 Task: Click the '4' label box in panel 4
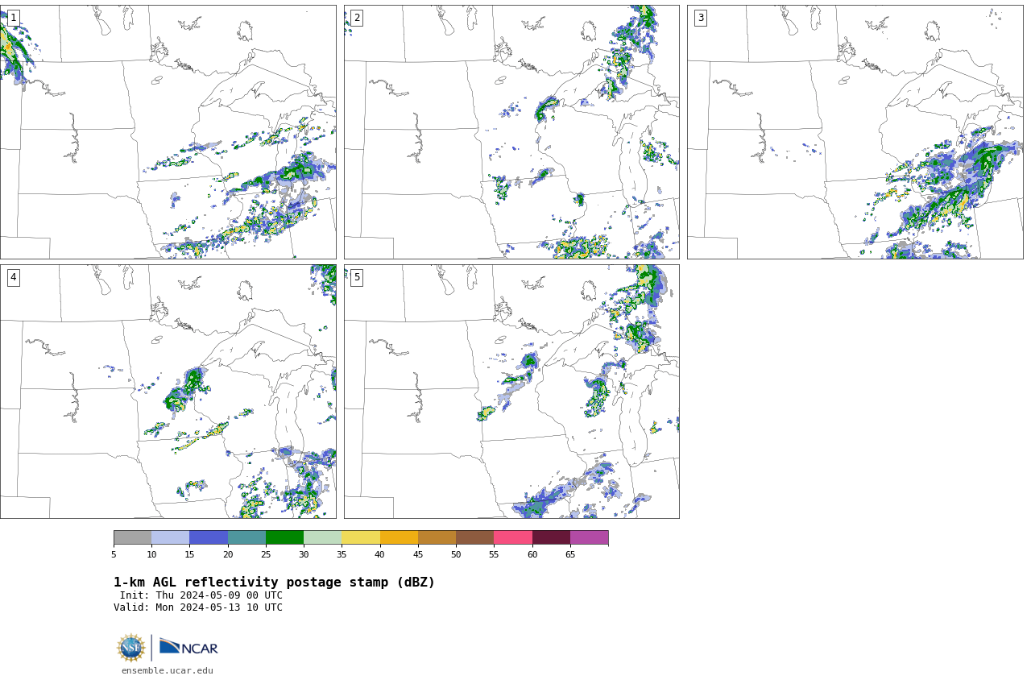point(13,277)
